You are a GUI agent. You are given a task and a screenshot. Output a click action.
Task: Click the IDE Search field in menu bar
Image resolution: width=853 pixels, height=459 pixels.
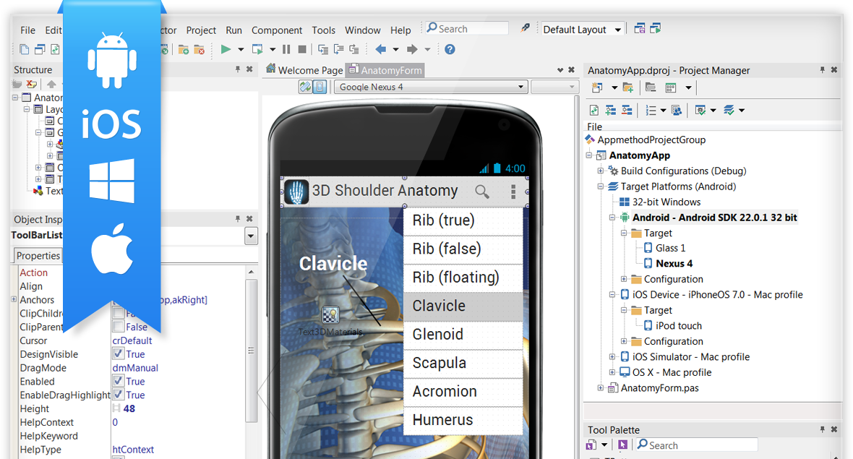[467, 28]
